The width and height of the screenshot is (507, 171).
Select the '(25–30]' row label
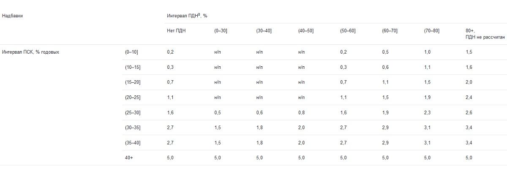[x=133, y=113]
